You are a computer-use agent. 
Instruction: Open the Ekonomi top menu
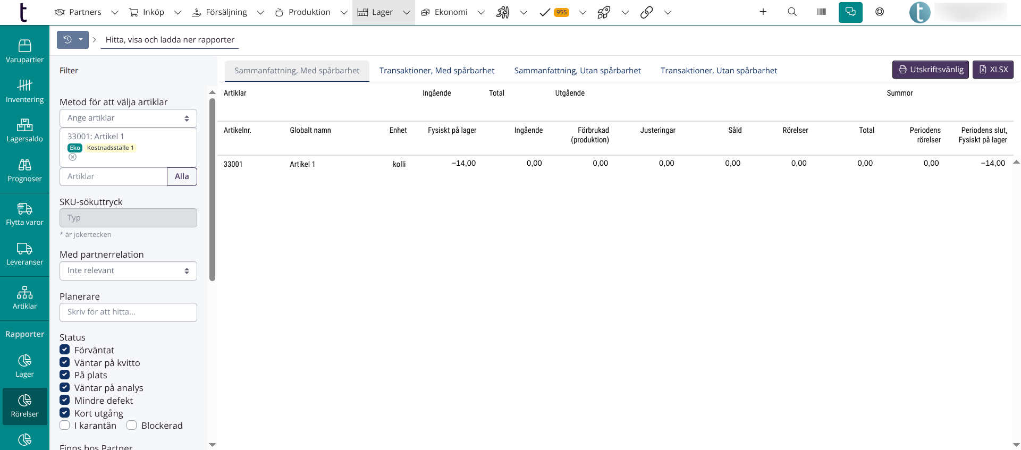click(x=451, y=12)
